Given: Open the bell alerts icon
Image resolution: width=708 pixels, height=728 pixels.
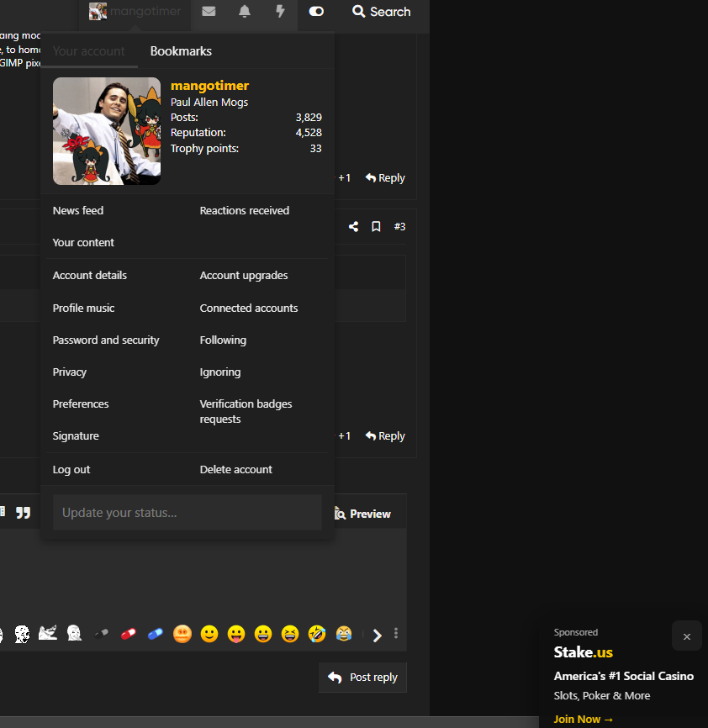Looking at the screenshot, I should pyautogui.click(x=245, y=11).
